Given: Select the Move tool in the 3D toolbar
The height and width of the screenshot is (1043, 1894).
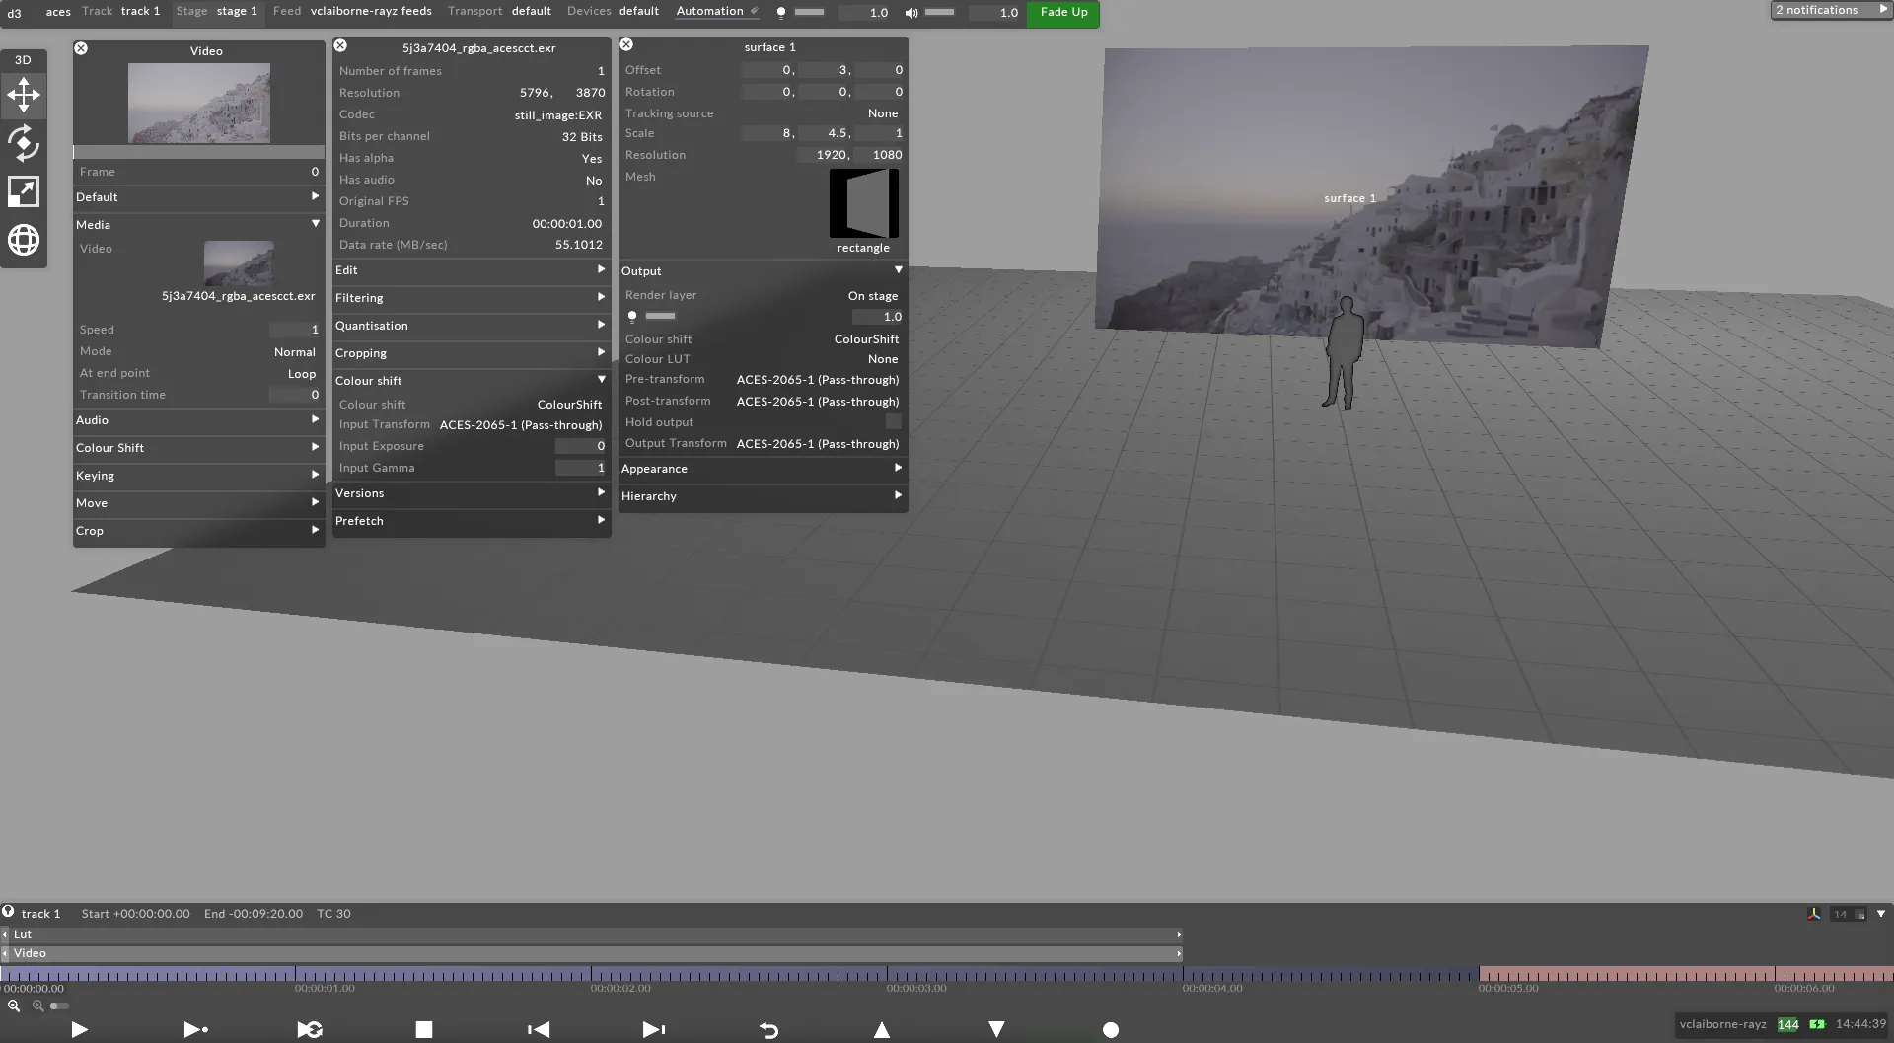Looking at the screenshot, I should 24,95.
